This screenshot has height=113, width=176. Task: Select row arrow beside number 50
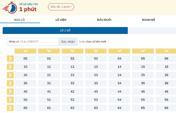coord(10,100)
